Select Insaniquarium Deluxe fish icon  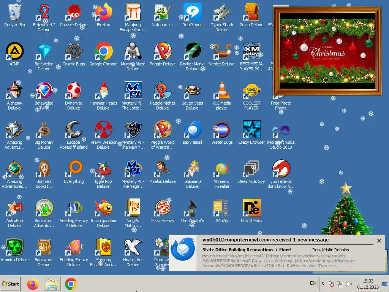tap(103, 213)
